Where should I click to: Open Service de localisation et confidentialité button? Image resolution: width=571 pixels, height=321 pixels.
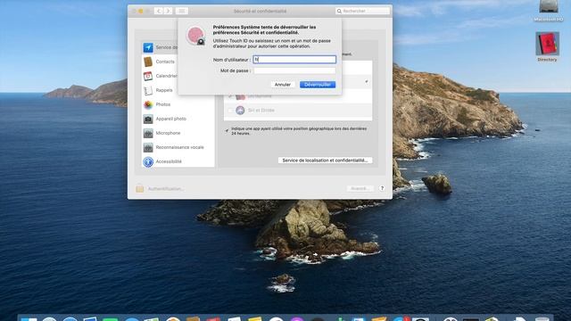click(325, 160)
